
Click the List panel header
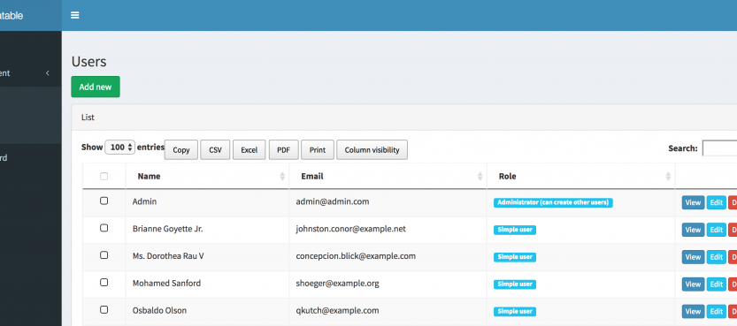click(404, 118)
